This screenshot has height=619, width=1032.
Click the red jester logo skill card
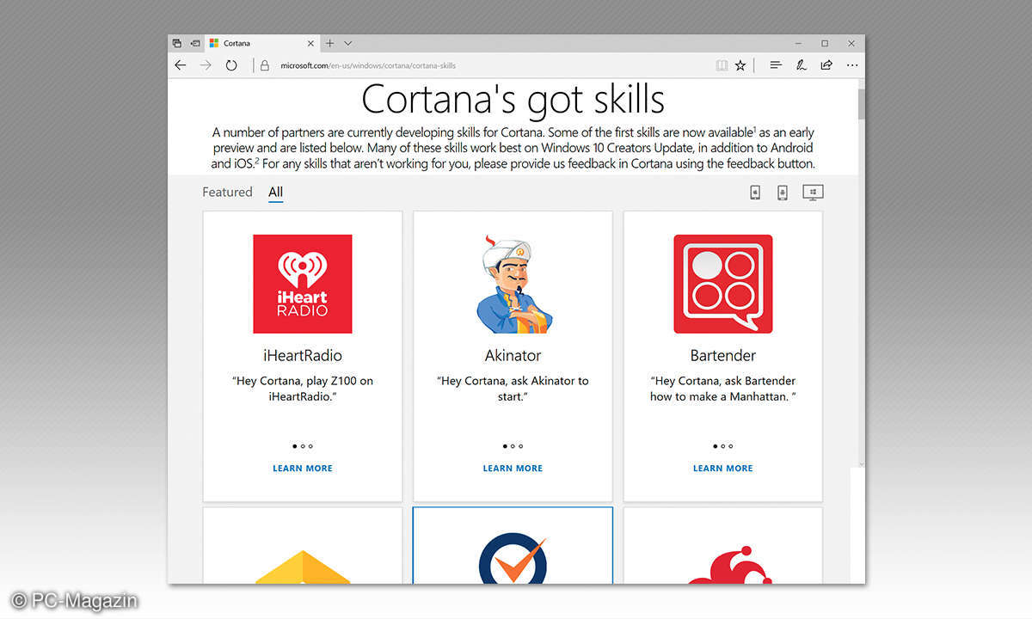pos(722,545)
